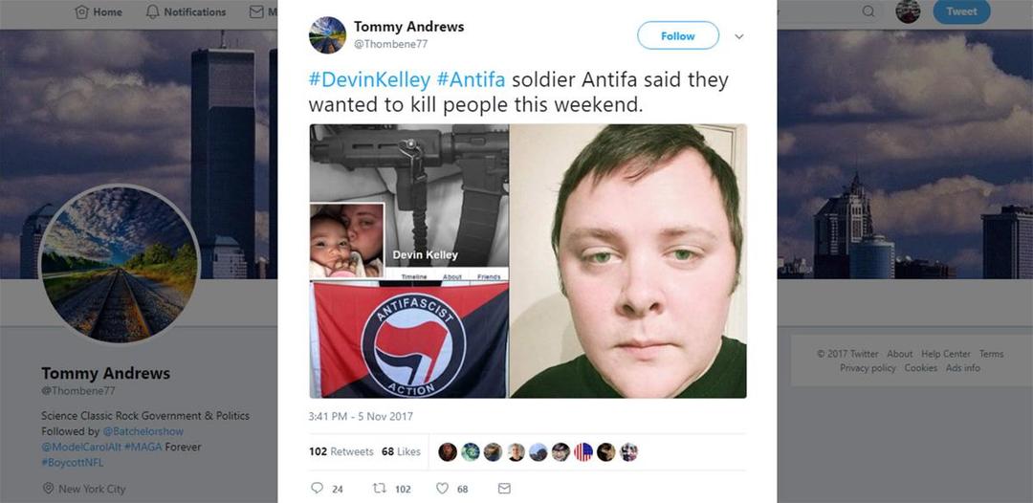Open the search magnifier in the top bar

click(x=868, y=11)
